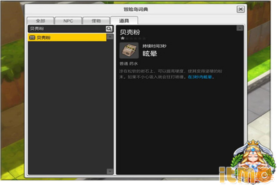Viewport: 277px width, 185px height.
Task: Click the result list scroll up arrow
Action: pyautogui.click(x=110, y=37)
